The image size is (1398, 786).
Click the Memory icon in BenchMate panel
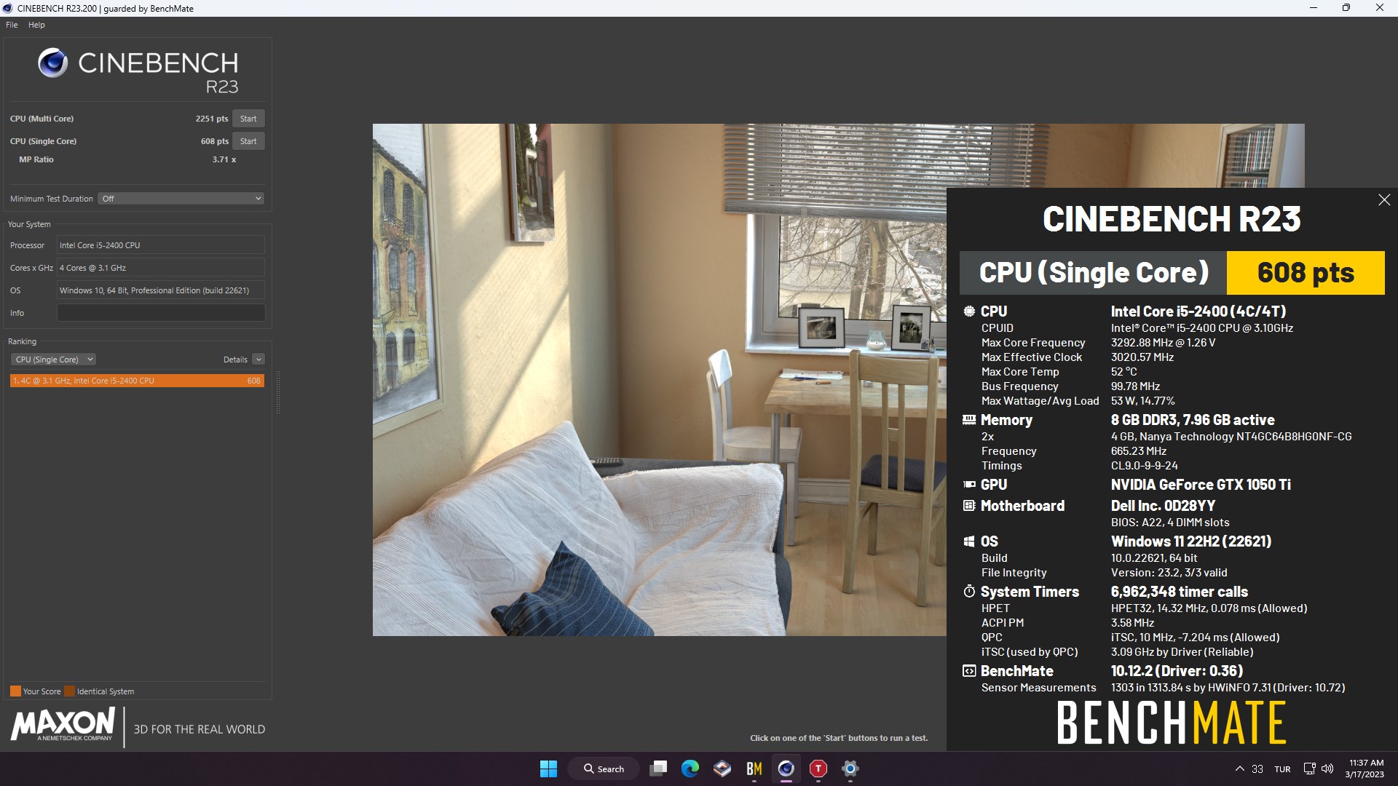pyautogui.click(x=969, y=420)
